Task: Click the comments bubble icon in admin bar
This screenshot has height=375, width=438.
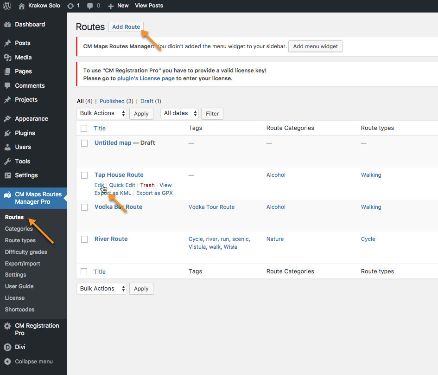Action: 89,6
